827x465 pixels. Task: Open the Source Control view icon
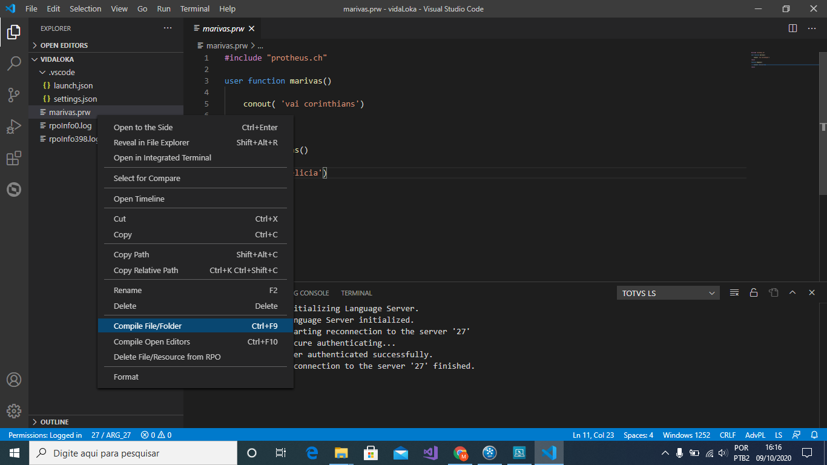[14, 95]
